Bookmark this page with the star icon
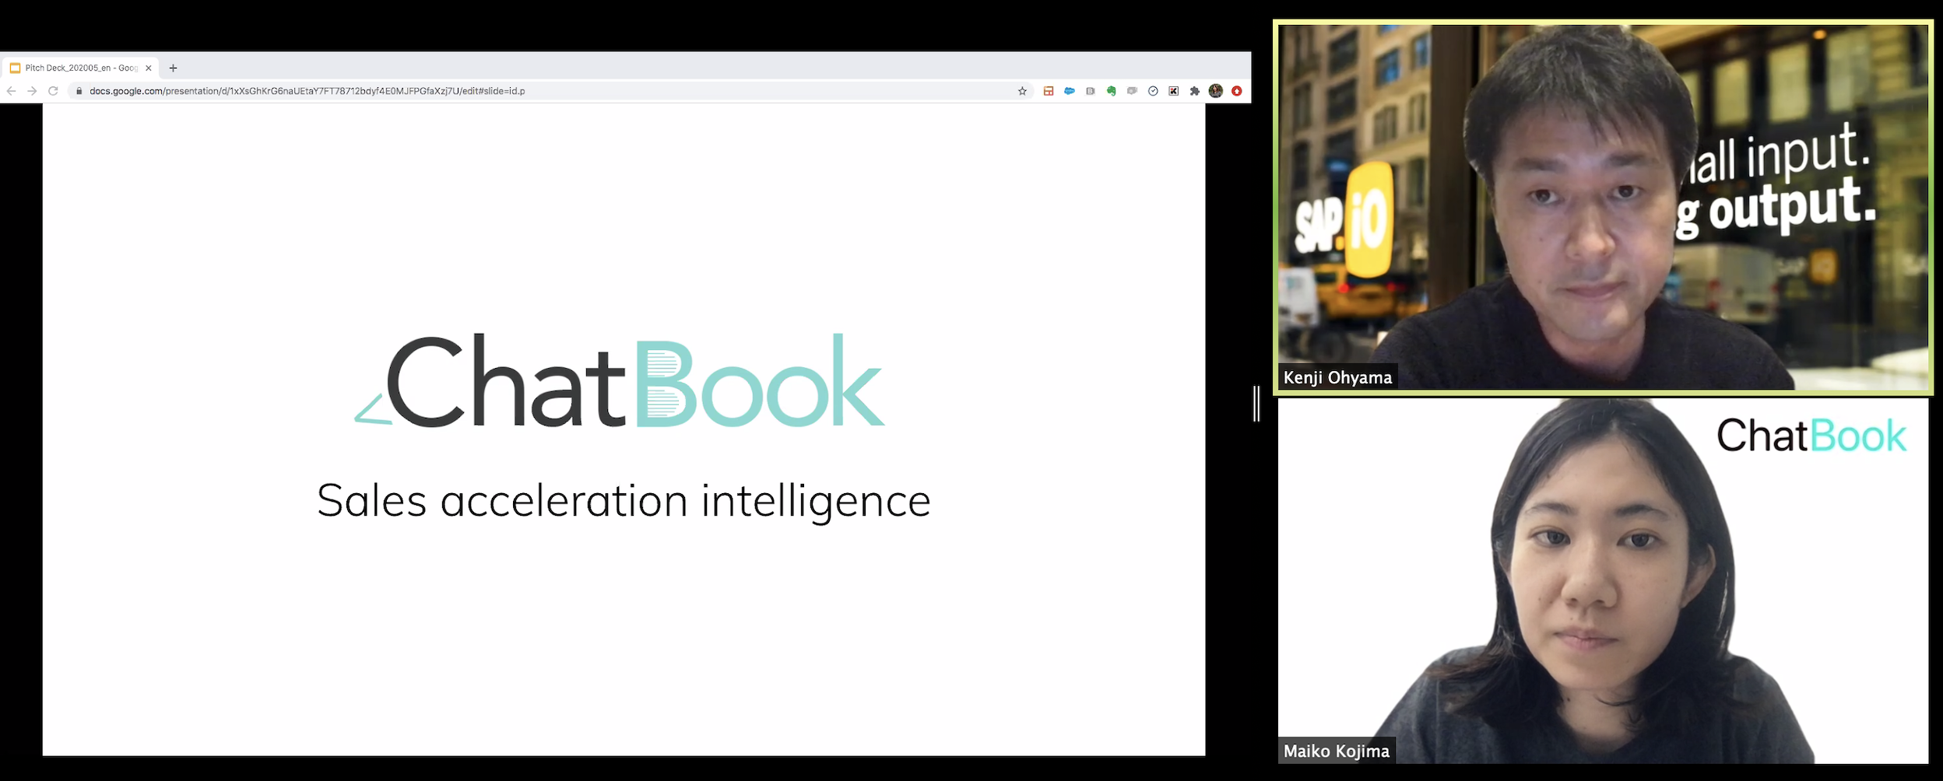The width and height of the screenshot is (1943, 781). tap(1022, 91)
